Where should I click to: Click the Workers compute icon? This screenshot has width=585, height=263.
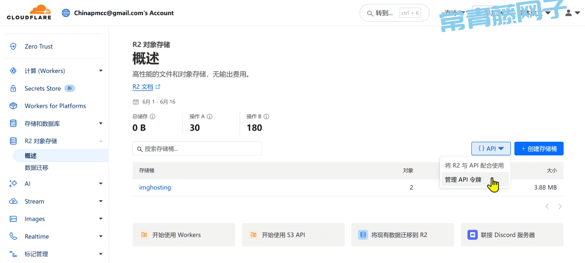tap(14, 71)
